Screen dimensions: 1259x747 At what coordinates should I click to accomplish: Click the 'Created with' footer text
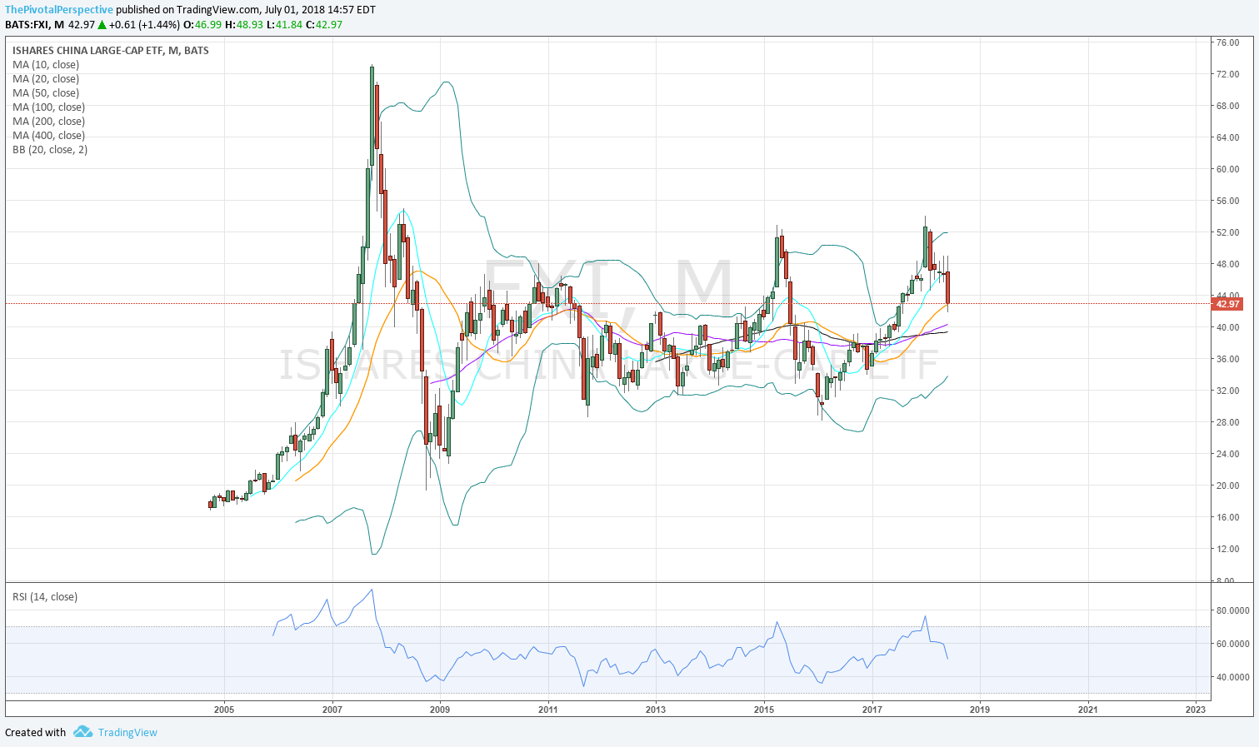click(35, 732)
